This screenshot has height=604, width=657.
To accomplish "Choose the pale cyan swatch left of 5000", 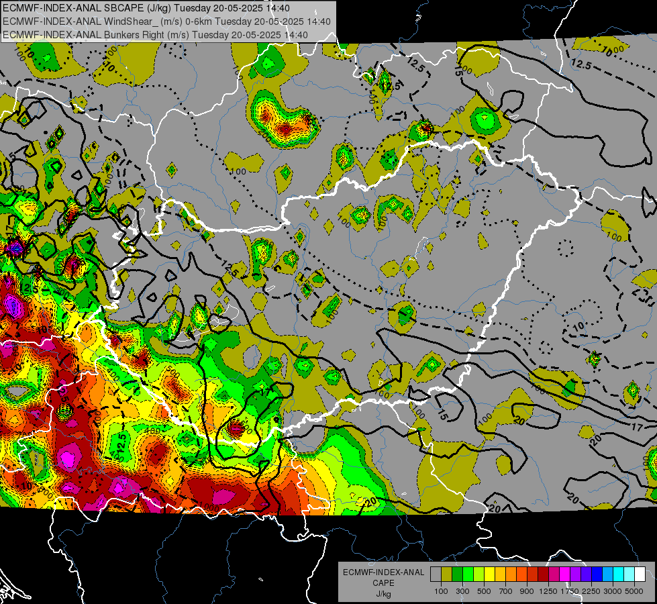I will point(629,574).
